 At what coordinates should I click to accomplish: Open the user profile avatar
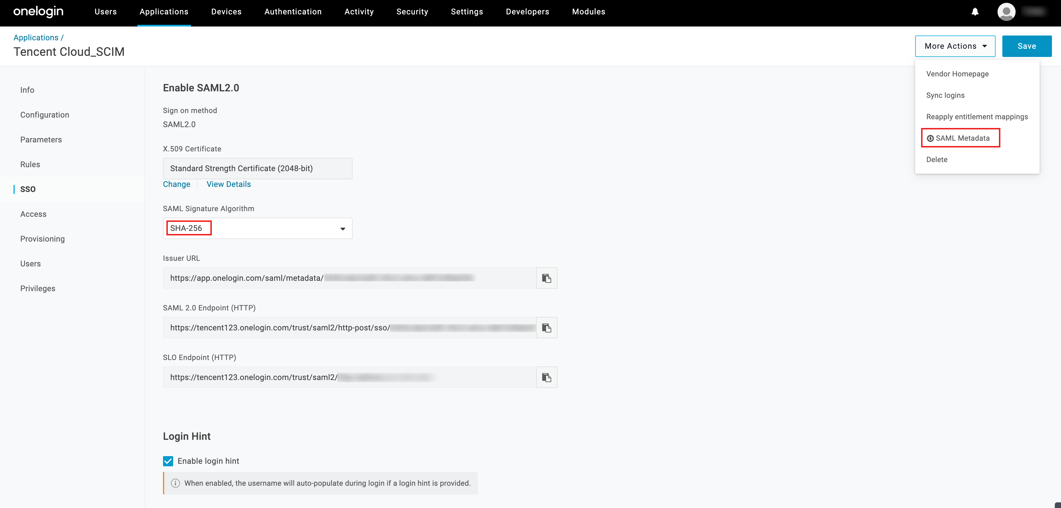(1006, 12)
